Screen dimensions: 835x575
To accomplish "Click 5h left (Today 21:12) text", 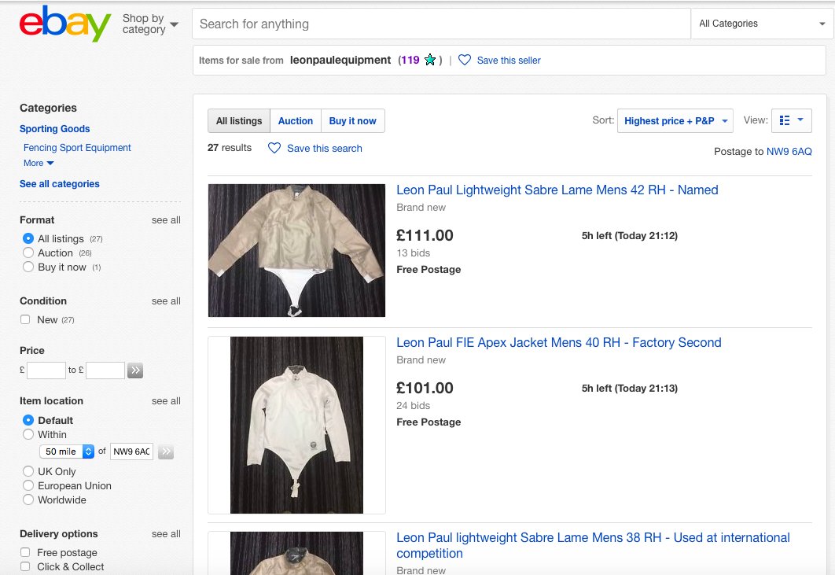I will pos(630,235).
